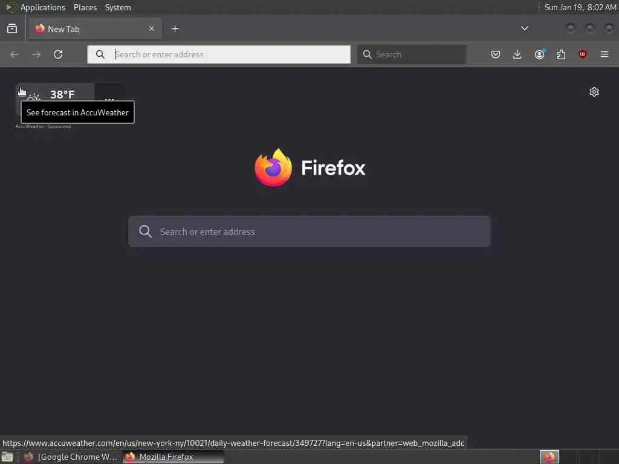This screenshot has height=464, width=619.
Task: Open the Downloads panel icon
Action: coord(517,54)
